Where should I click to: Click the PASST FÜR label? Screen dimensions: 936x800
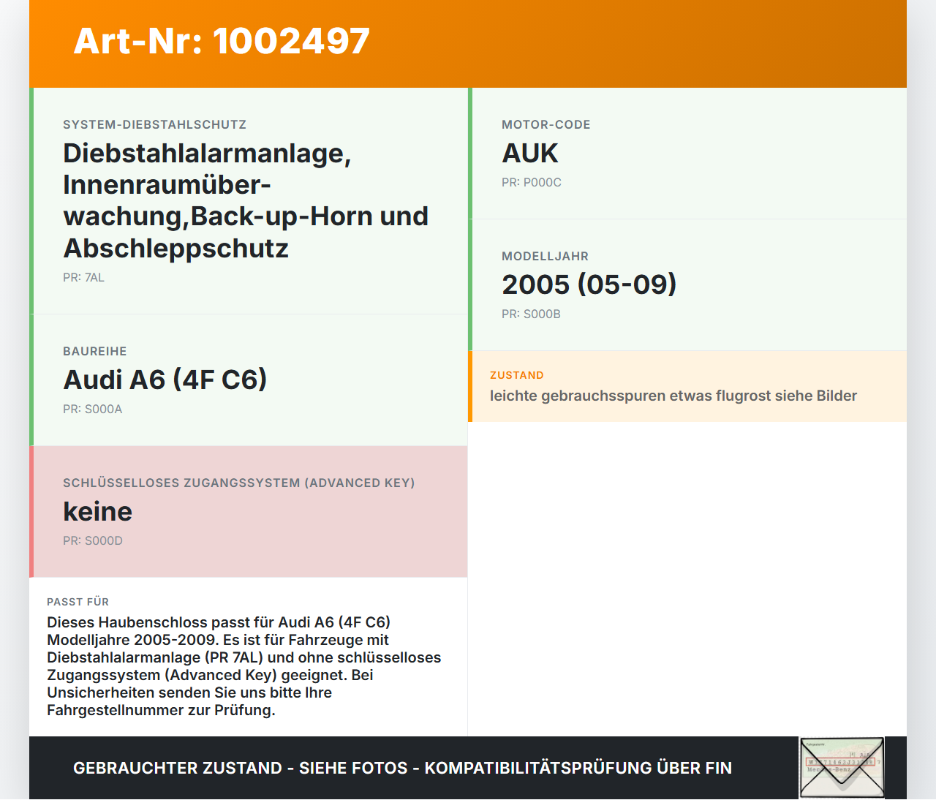tap(78, 602)
